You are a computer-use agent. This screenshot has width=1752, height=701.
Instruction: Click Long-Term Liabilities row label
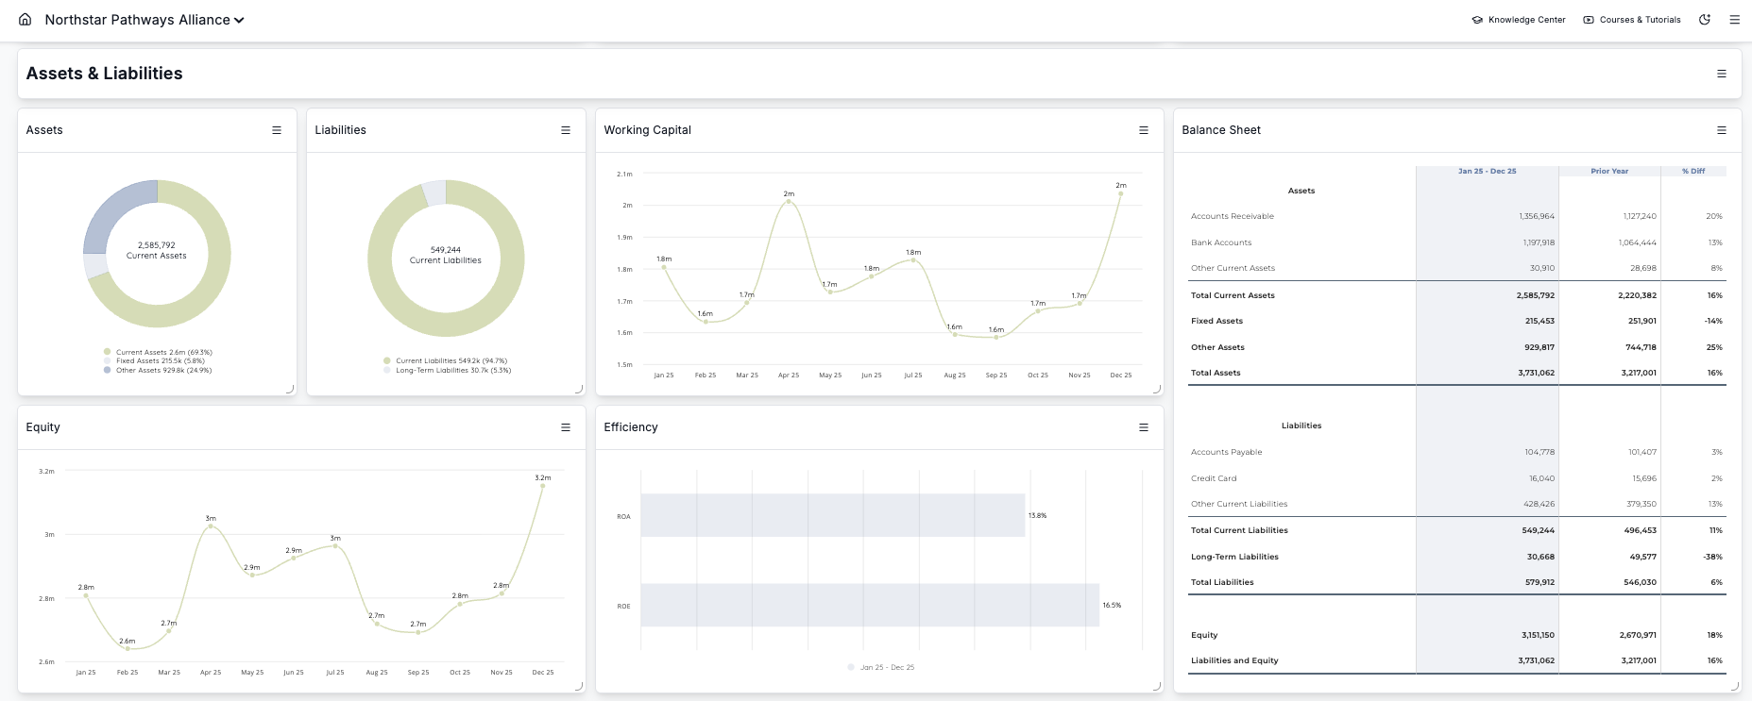click(x=1234, y=557)
